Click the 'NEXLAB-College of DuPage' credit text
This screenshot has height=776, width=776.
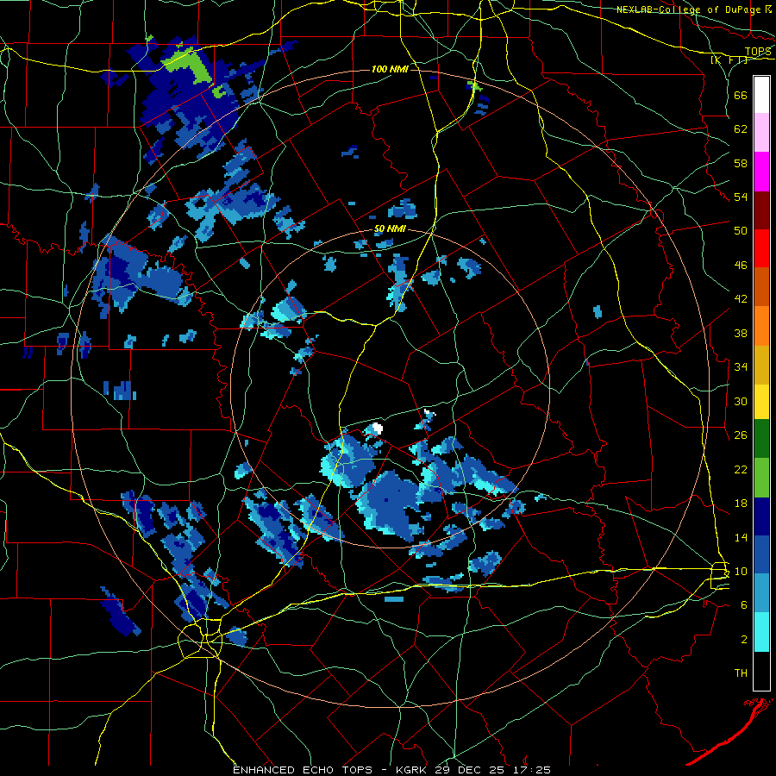click(x=688, y=9)
